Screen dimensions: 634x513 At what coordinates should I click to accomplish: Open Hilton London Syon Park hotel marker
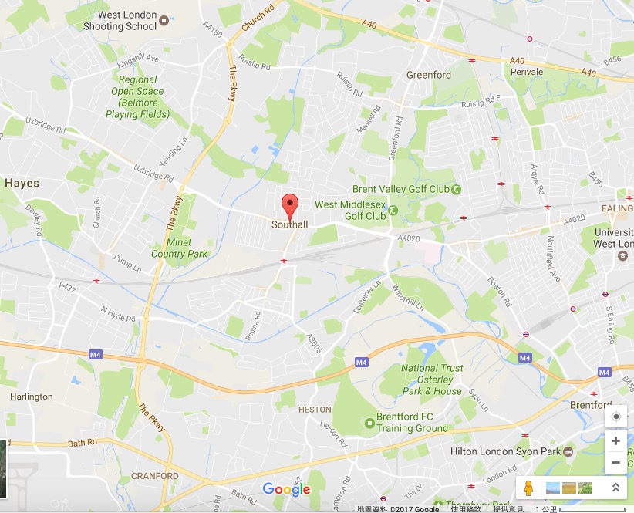point(568,451)
